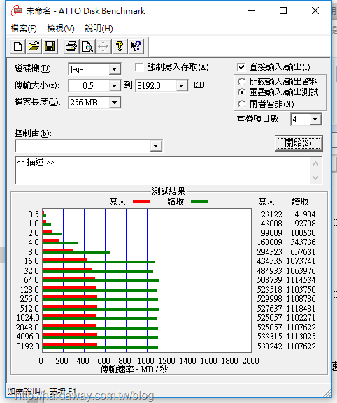Click the move arrows toolbar icon
337x403 pixels.
tap(103, 47)
